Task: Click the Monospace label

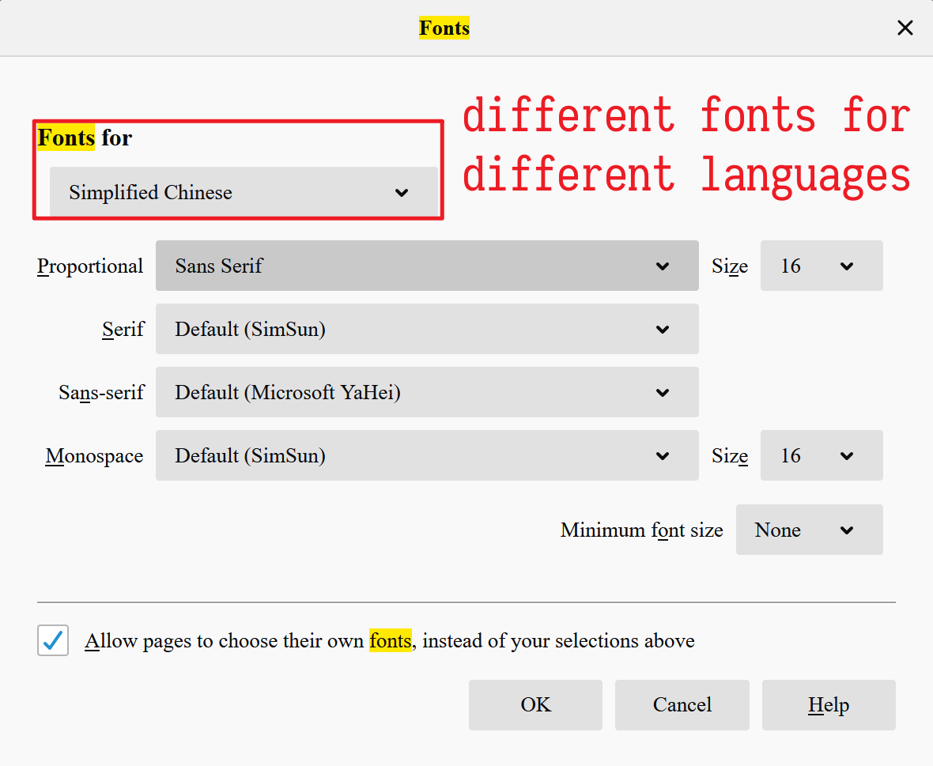Action: 94,456
